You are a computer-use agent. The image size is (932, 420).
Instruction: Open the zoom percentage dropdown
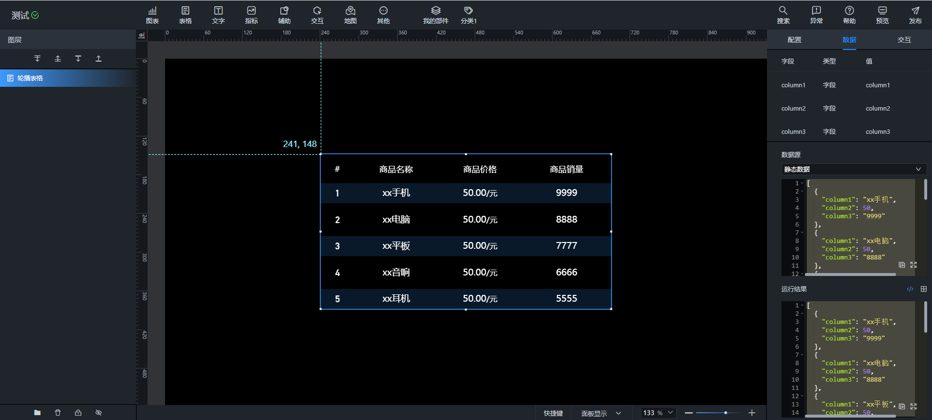pyautogui.click(x=658, y=413)
